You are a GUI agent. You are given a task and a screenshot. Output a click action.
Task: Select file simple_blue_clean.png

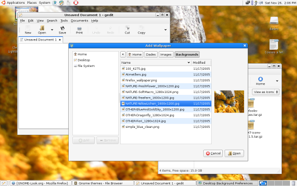[x=166, y=127]
